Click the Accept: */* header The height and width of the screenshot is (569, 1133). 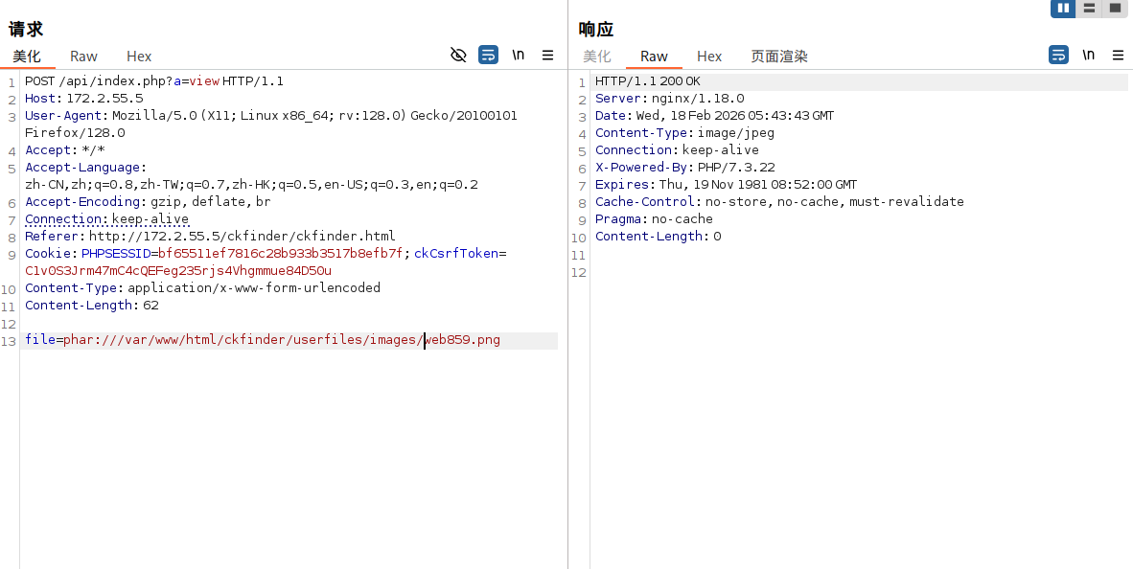tap(65, 150)
